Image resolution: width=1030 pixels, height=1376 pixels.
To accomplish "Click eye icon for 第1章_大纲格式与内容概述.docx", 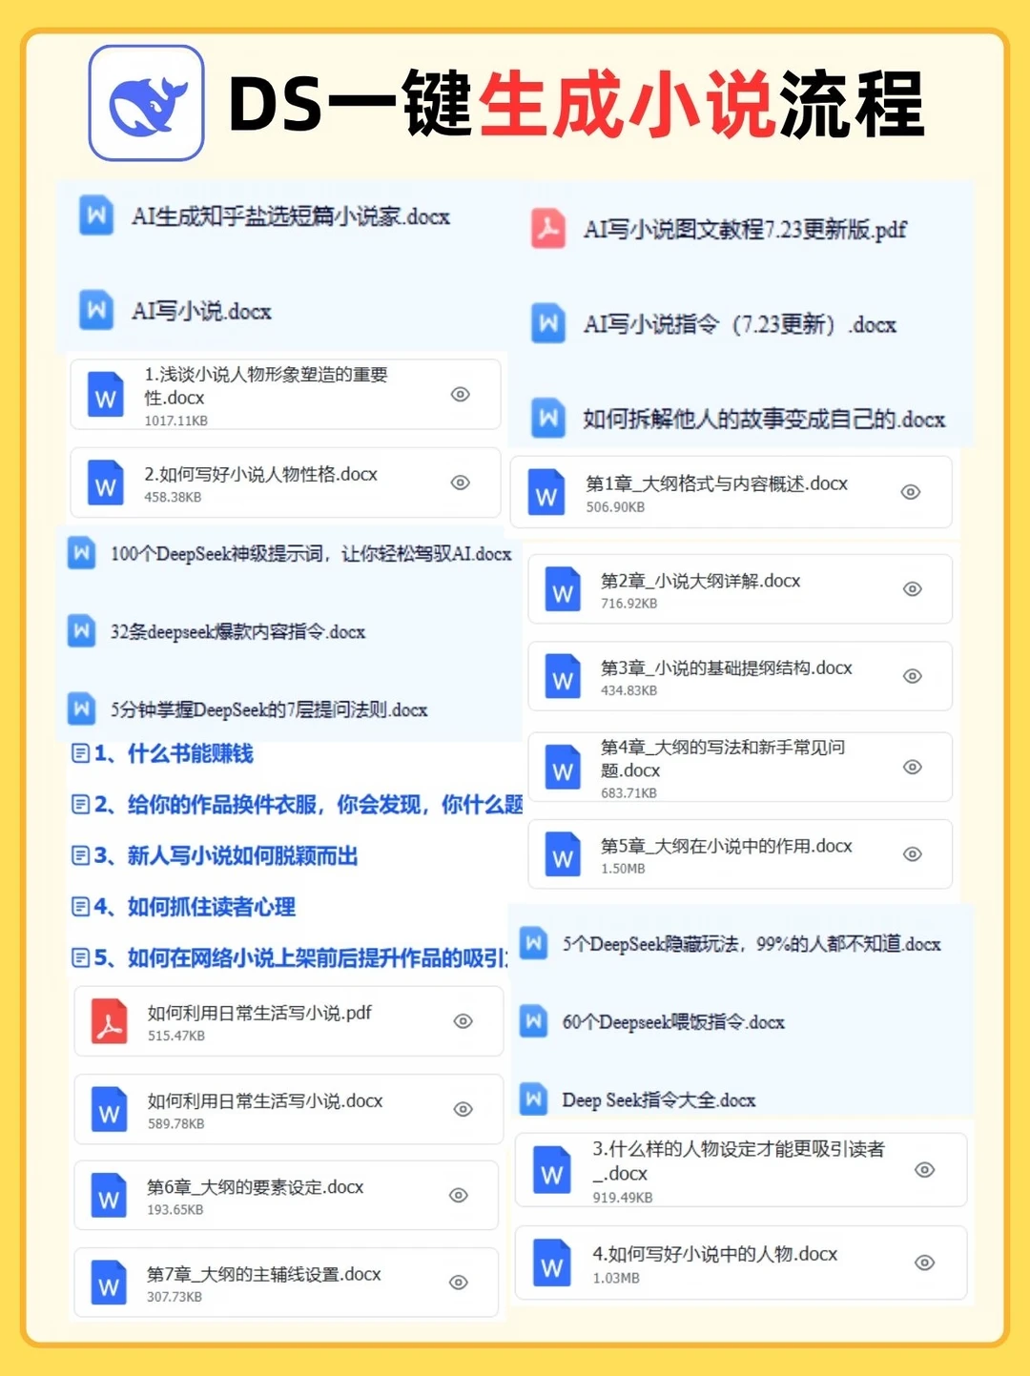I will [x=911, y=492].
